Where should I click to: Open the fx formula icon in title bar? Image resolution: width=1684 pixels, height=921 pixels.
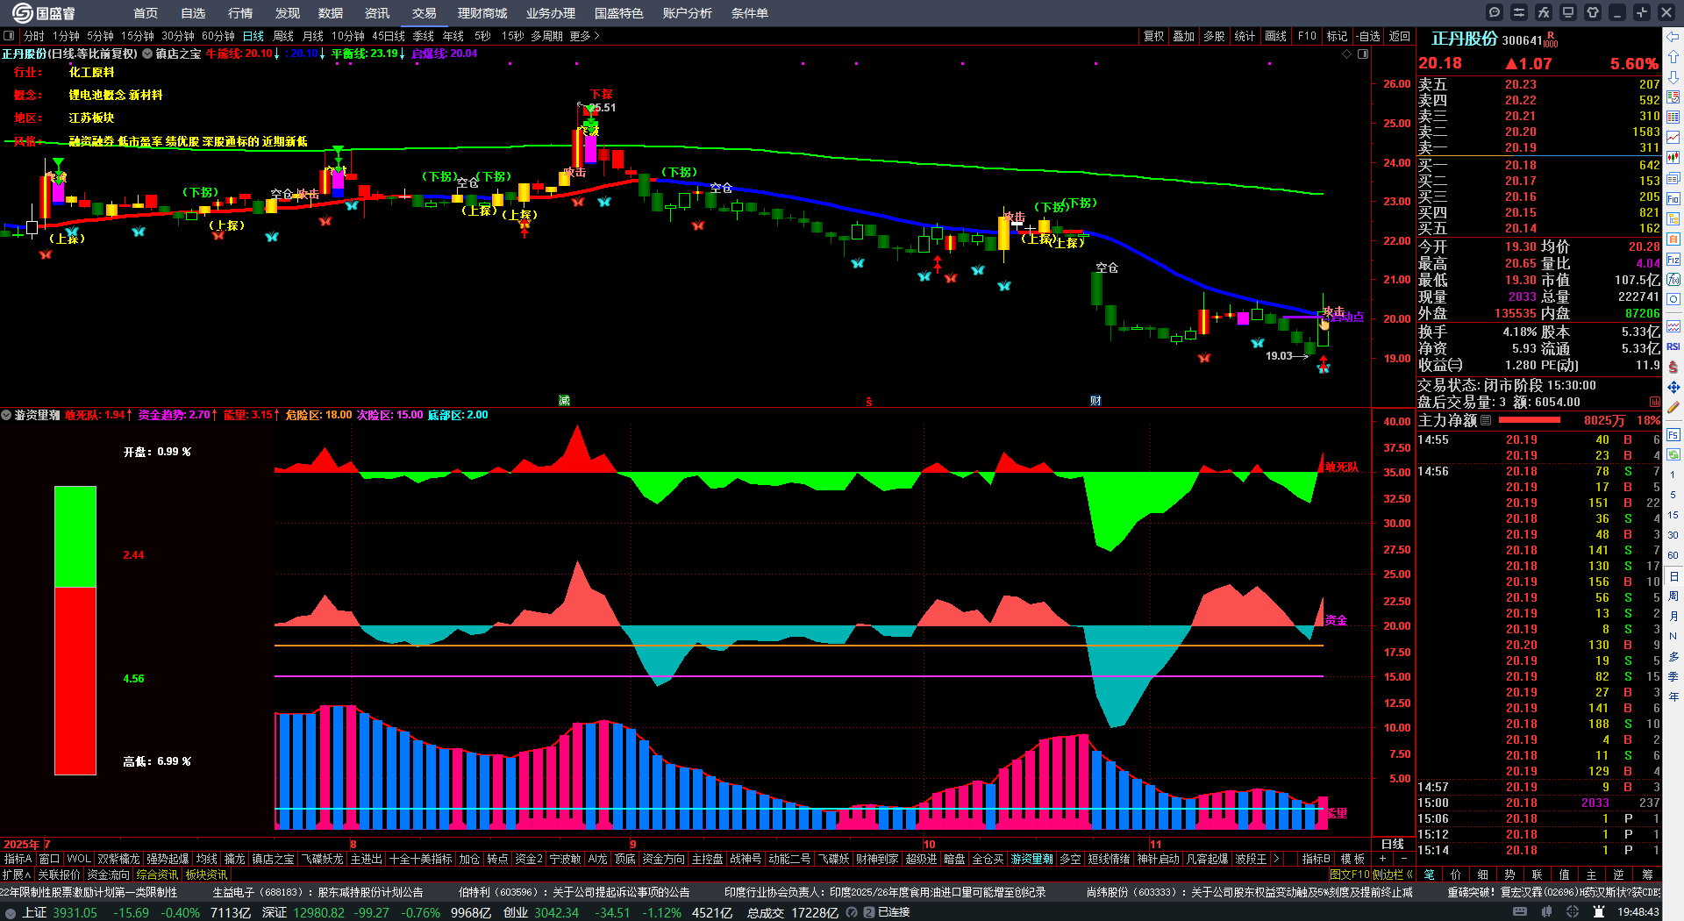1544,12
